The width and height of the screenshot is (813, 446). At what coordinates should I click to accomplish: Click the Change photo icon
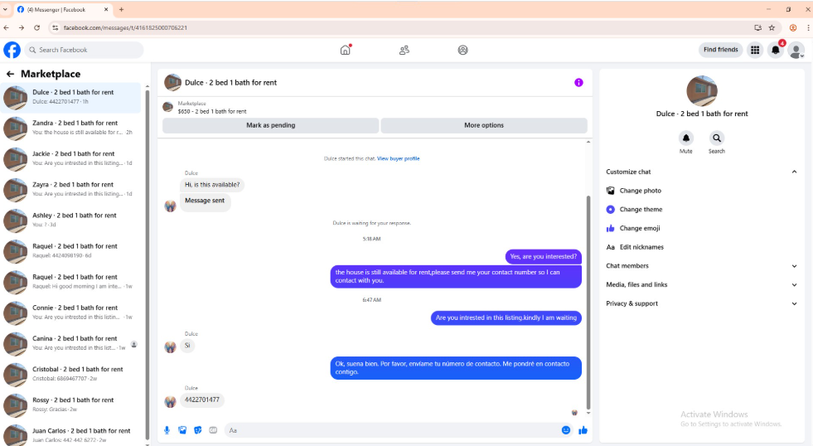(611, 191)
